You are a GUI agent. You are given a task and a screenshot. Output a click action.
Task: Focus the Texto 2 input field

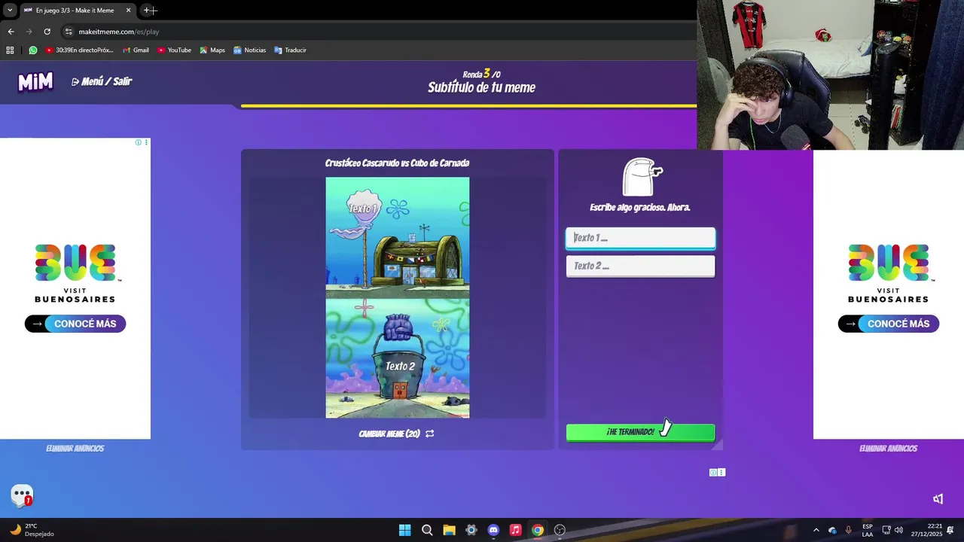tap(640, 266)
